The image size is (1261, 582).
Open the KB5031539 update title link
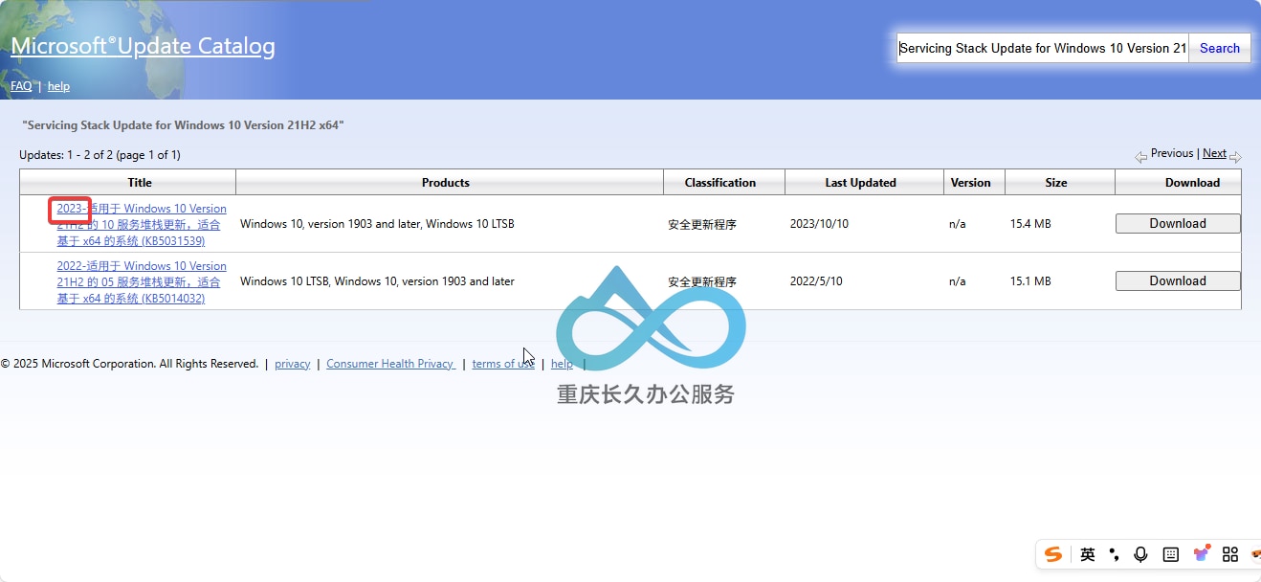(x=142, y=224)
